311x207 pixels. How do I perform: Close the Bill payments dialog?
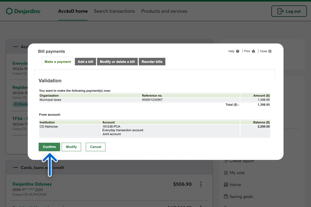(270, 51)
